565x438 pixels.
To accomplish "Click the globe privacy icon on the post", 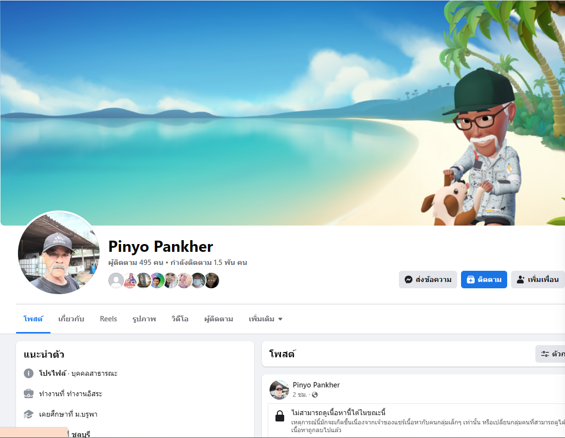I will tap(315, 395).
